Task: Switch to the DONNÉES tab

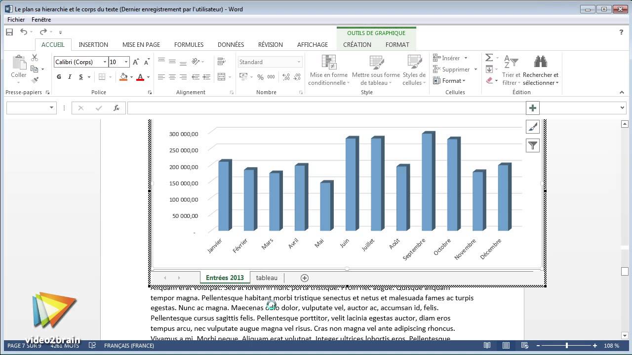Action: pyautogui.click(x=231, y=44)
